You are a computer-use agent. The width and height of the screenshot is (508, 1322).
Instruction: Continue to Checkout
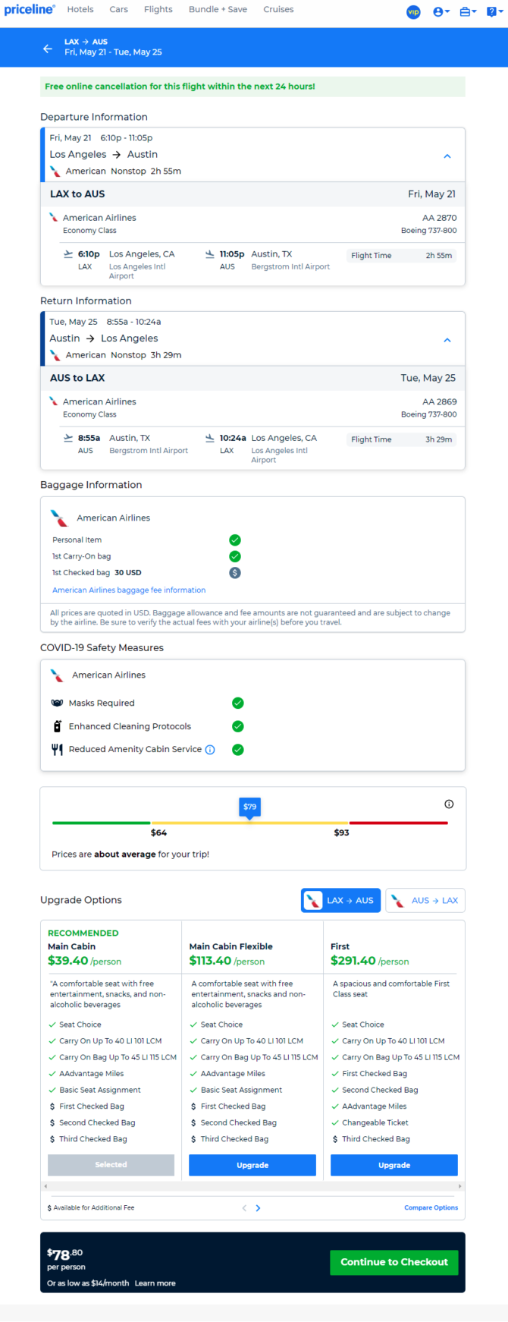tap(394, 1262)
